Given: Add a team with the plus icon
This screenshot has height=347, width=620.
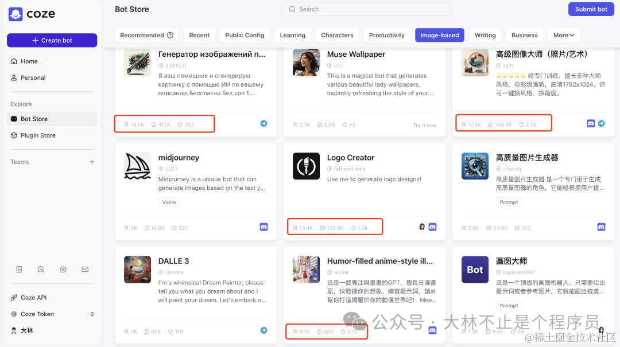Looking at the screenshot, I should [92, 162].
